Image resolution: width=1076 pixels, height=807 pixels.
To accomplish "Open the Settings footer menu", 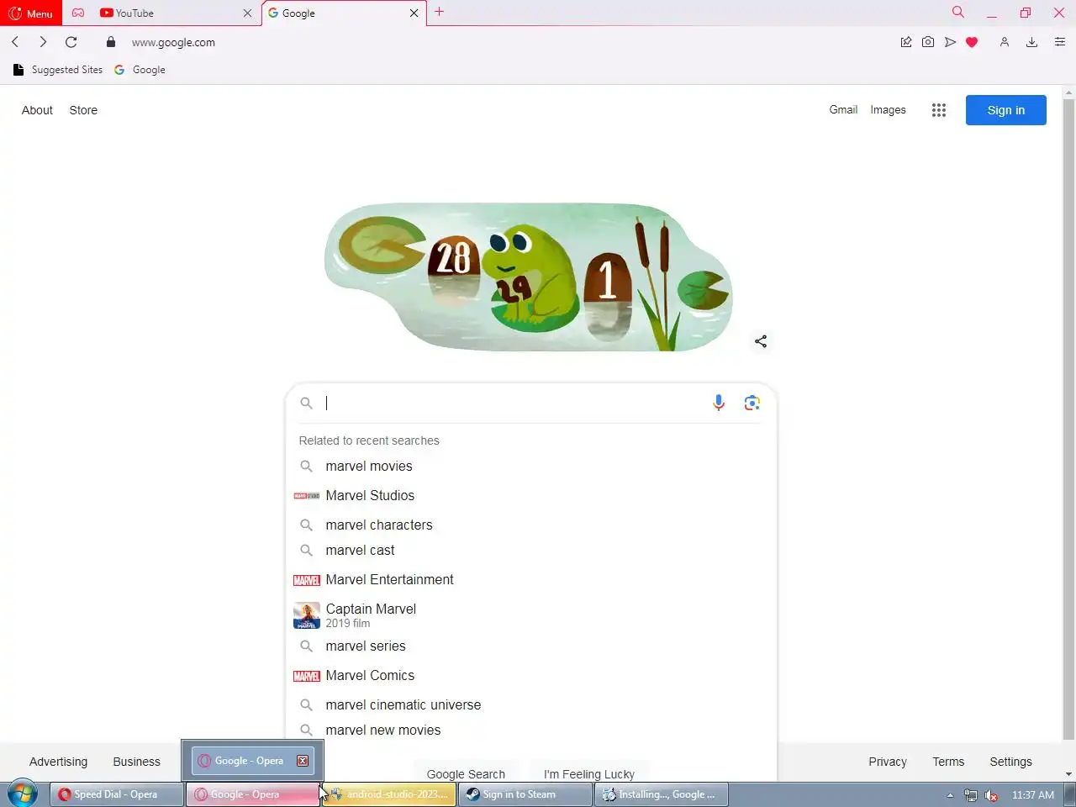I will point(1010,762).
